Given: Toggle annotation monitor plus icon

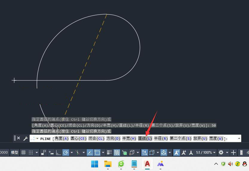Looking at the screenshot, I should [233, 153].
